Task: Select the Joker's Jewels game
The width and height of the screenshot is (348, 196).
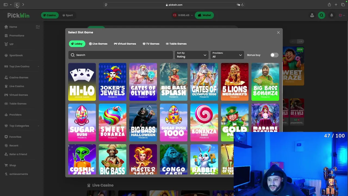Action: click(x=113, y=82)
